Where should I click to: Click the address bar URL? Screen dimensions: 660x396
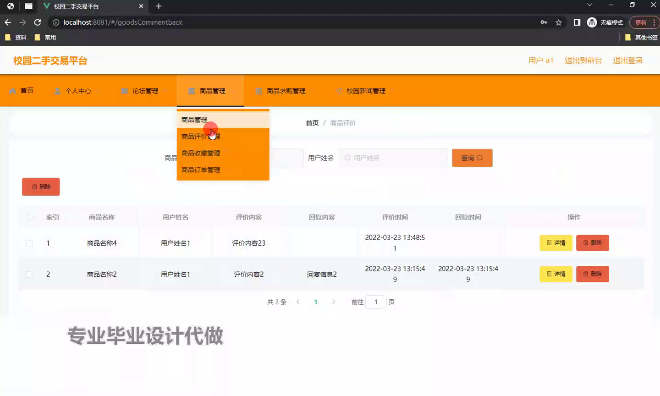click(x=123, y=22)
